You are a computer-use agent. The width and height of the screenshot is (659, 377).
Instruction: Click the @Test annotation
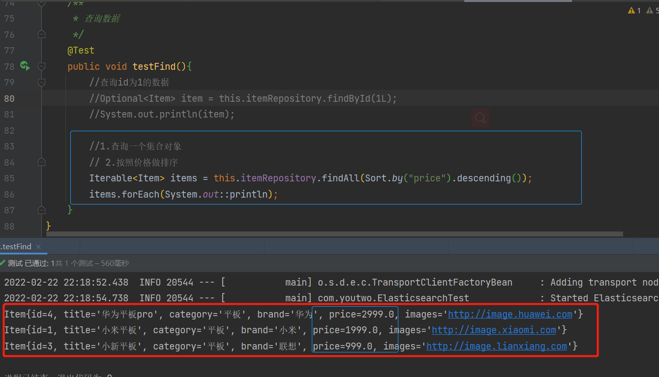81,50
